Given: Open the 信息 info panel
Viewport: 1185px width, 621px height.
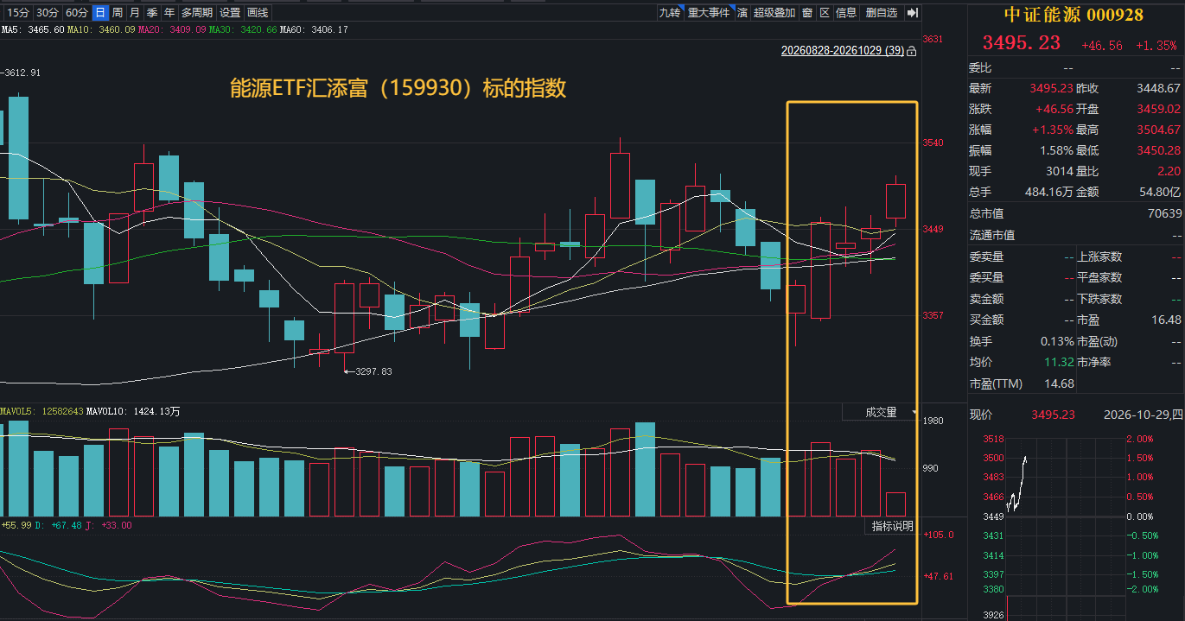Looking at the screenshot, I should coord(847,12).
